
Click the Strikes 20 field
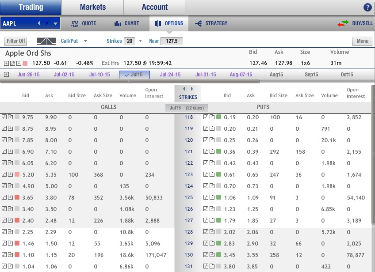tap(130, 41)
